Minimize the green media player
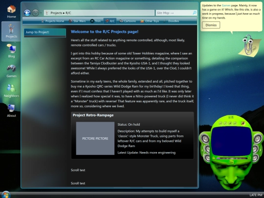The image size is (264, 198). point(229,117)
